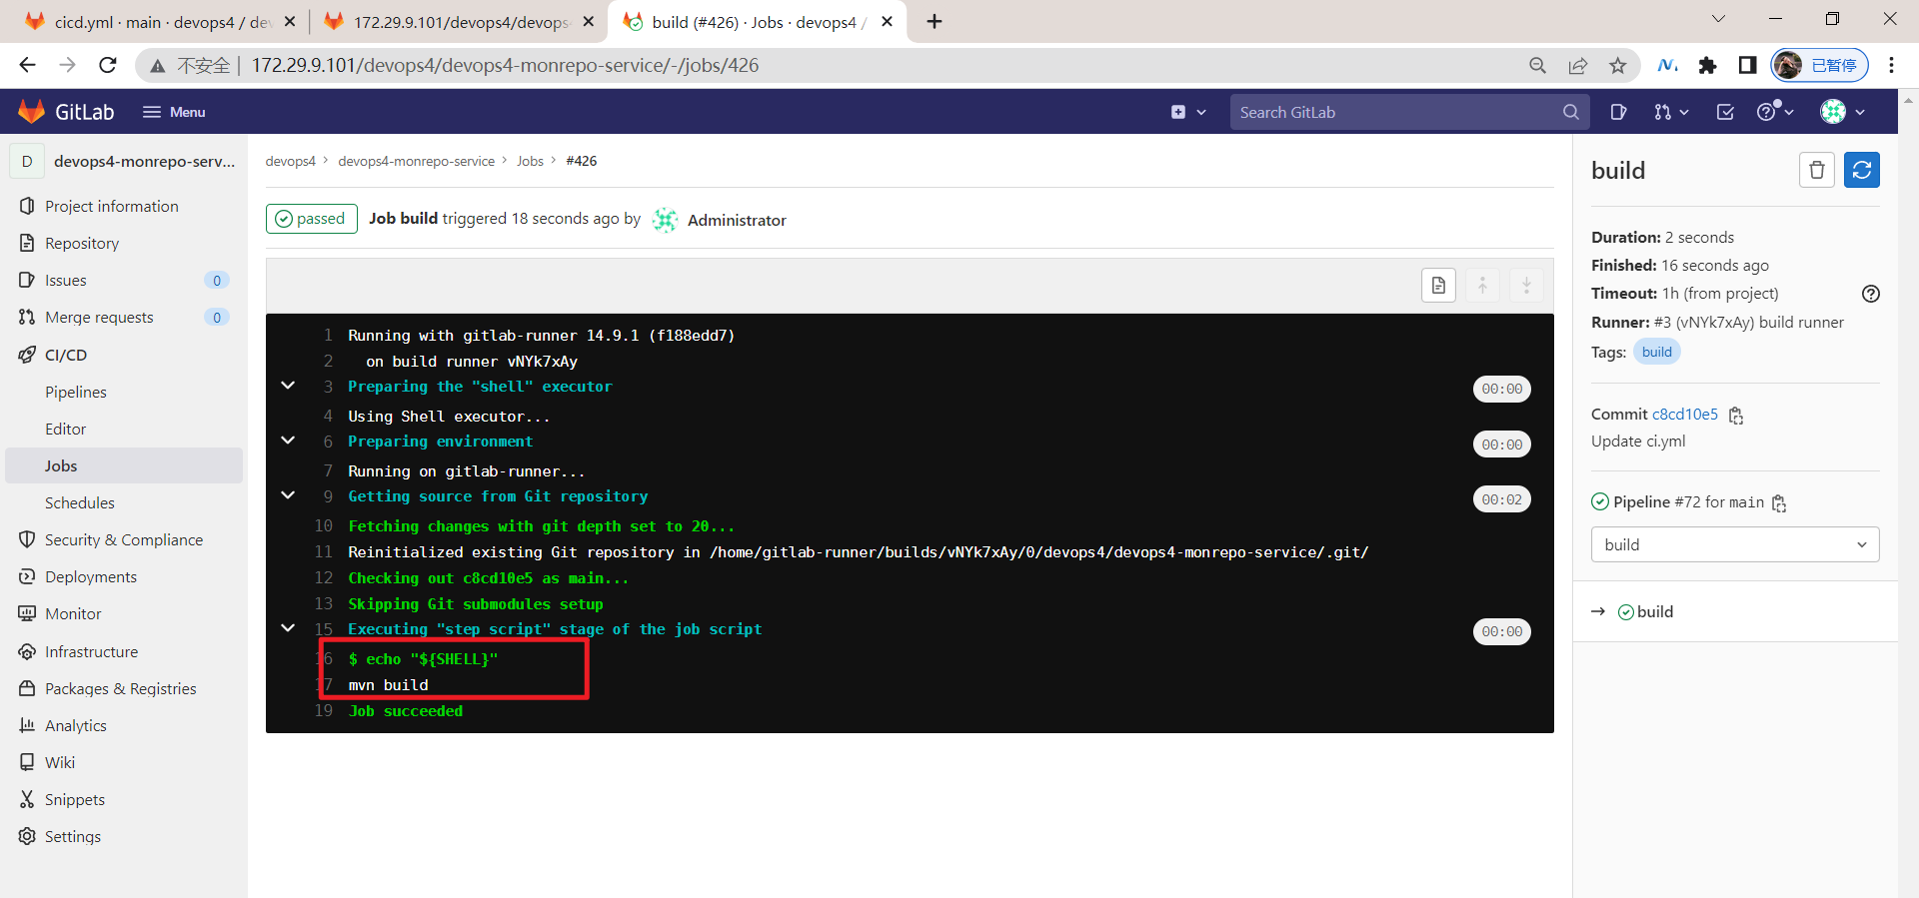Open commit c8cd10e5 link

[x=1684, y=414]
